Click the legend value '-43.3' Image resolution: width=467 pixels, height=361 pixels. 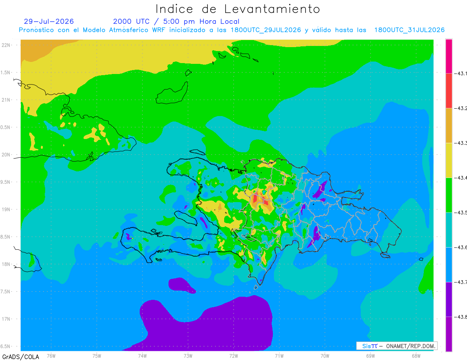460,143
